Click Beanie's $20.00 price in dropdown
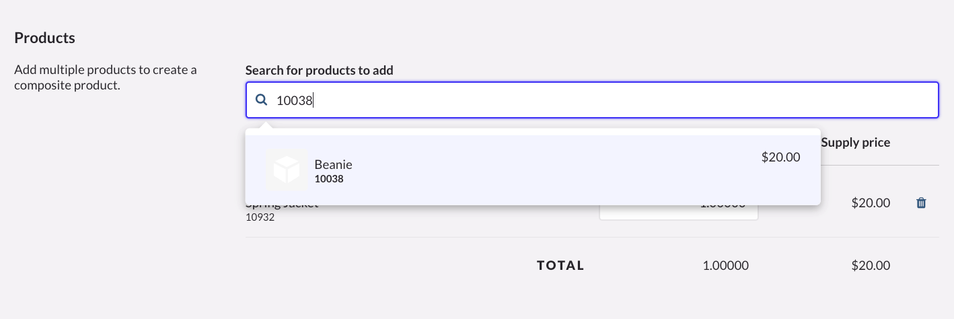 [780, 157]
